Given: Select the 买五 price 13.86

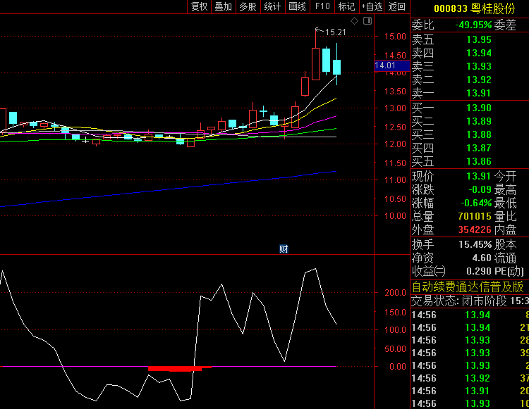Looking at the screenshot, I should click(x=479, y=161).
